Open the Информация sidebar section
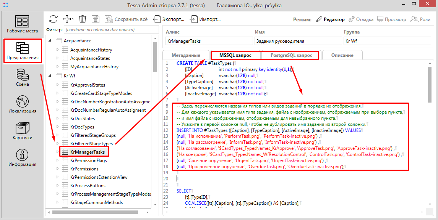Image resolution: width=438 pixels, height=220 pixels. (x=22, y=158)
